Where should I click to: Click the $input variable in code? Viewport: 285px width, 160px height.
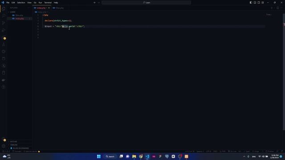[48, 26]
